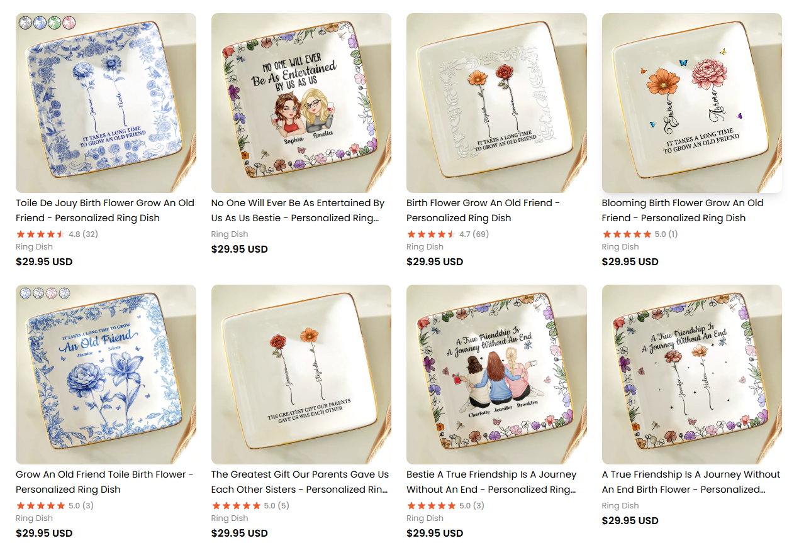799x548 pixels.
Task: Pick the blue swatch on Toile De Jouy dish
Action: (40, 23)
